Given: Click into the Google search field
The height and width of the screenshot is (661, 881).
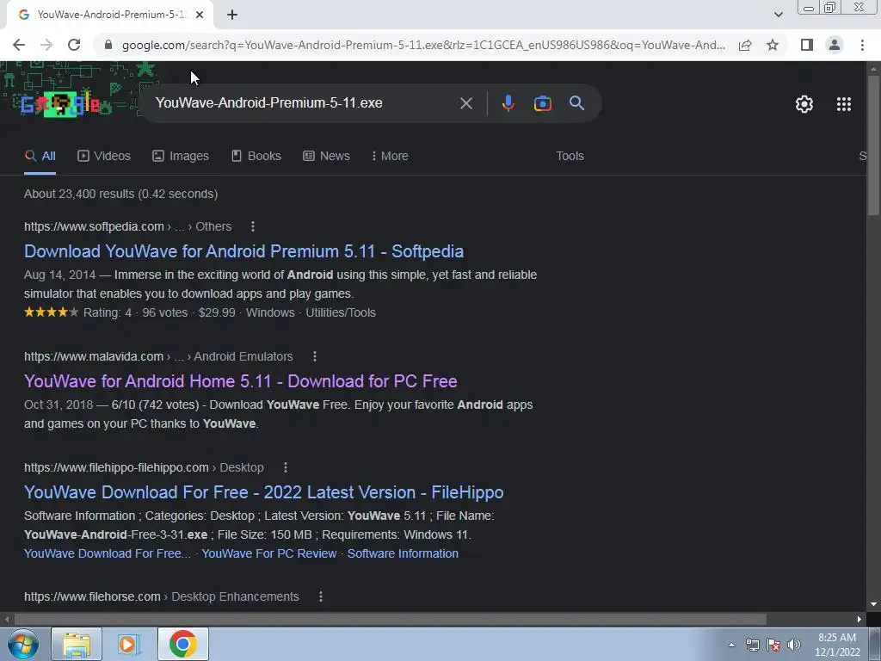Looking at the screenshot, I should coord(304,103).
